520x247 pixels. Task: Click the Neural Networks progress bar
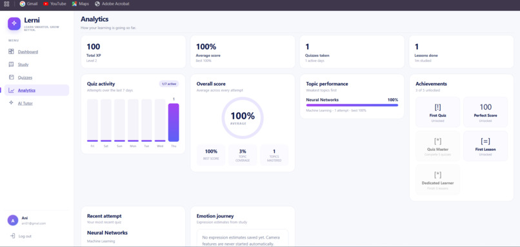pyautogui.click(x=352, y=105)
